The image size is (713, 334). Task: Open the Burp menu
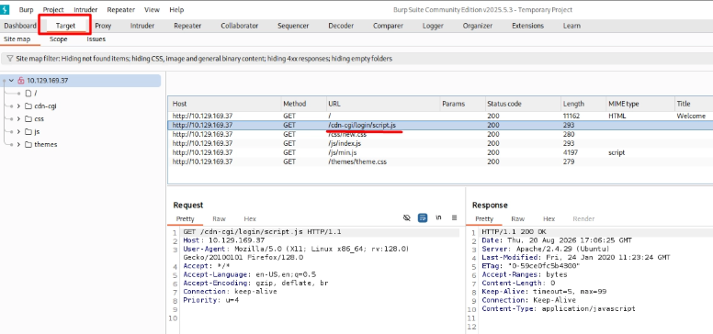click(x=27, y=9)
